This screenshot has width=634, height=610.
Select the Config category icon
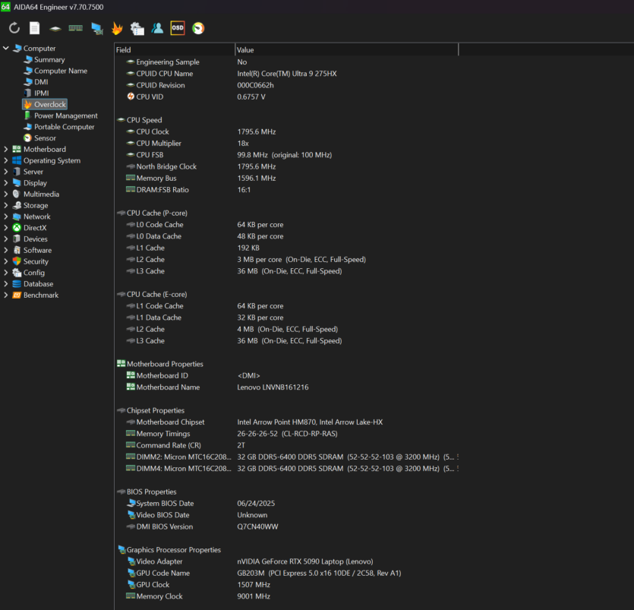[17, 273]
